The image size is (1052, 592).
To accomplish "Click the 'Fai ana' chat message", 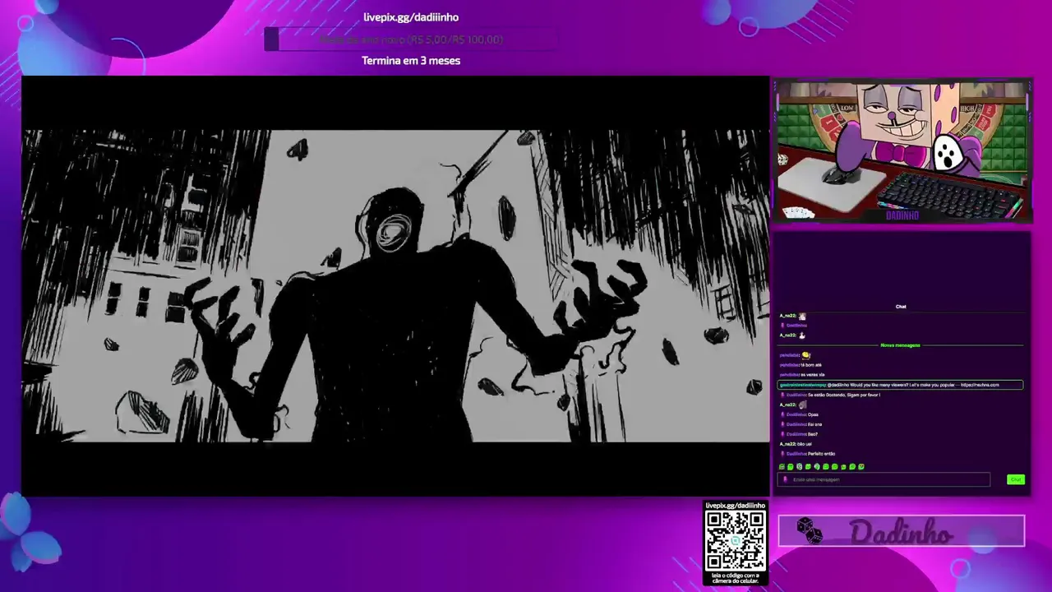I will pyautogui.click(x=814, y=424).
